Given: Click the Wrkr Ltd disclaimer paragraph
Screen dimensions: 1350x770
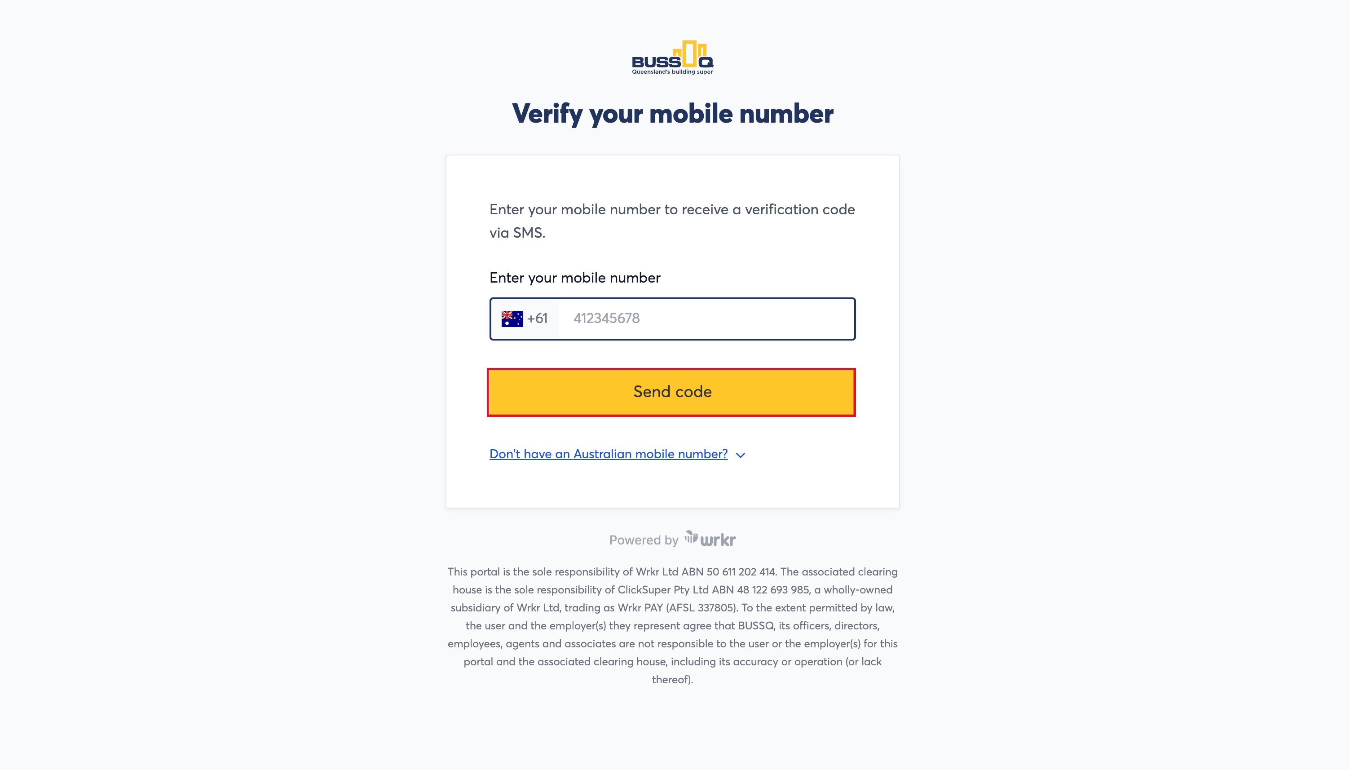Looking at the screenshot, I should pos(672,625).
